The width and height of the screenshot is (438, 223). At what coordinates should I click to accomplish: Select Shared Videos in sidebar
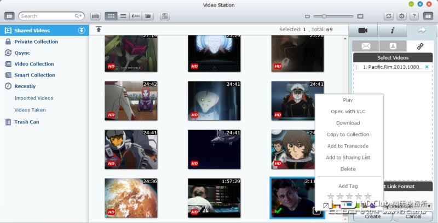tap(44, 31)
